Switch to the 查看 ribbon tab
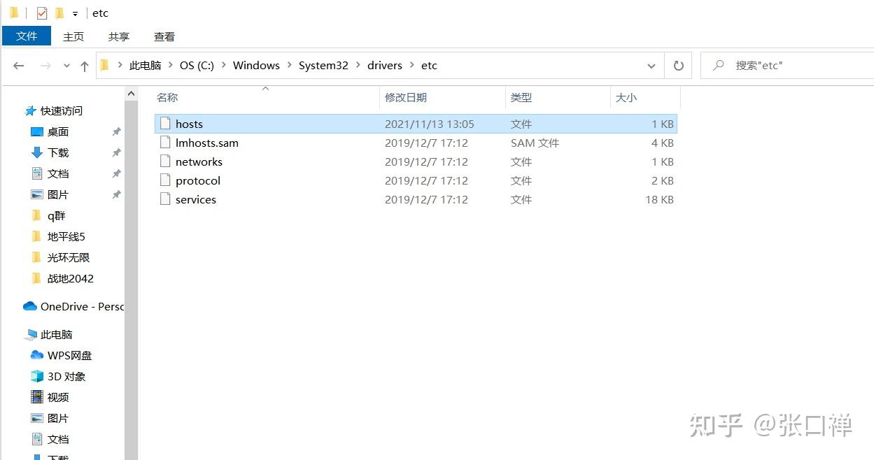 164,36
